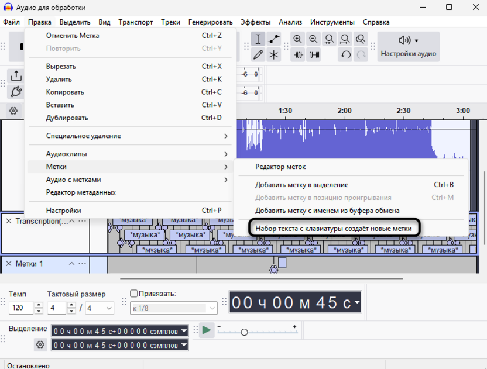Open Метки 1 track three-dots menu
Image resolution: width=487 pixels, height=369 pixels.
point(82,264)
